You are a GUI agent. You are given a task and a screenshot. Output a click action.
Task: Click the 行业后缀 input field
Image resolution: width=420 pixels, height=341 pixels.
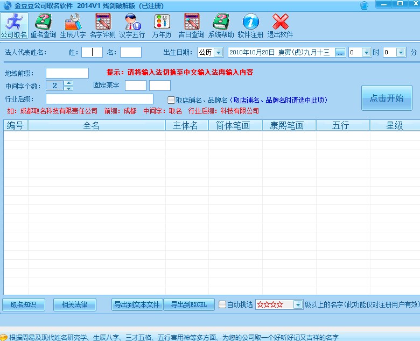pos(100,99)
